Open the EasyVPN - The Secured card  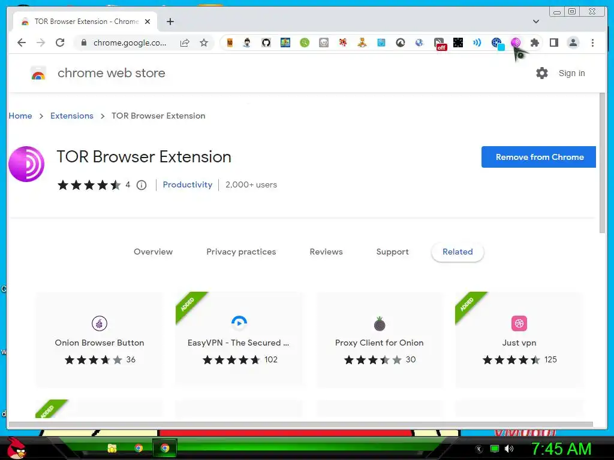click(239, 340)
